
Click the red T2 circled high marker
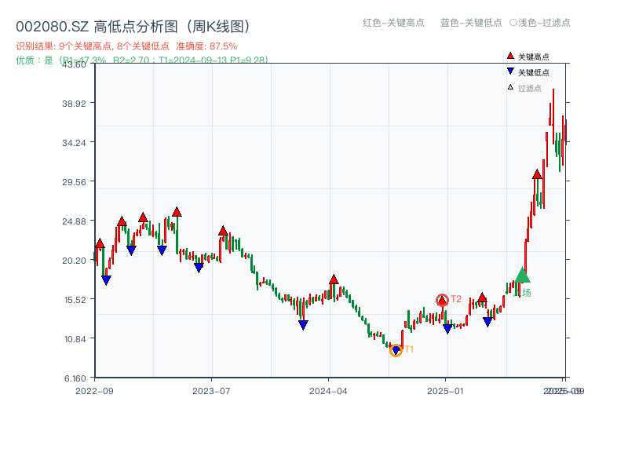point(442,300)
